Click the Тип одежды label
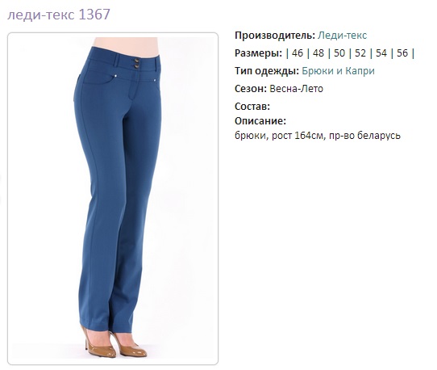The width and height of the screenshot is (437, 370). [x=267, y=71]
